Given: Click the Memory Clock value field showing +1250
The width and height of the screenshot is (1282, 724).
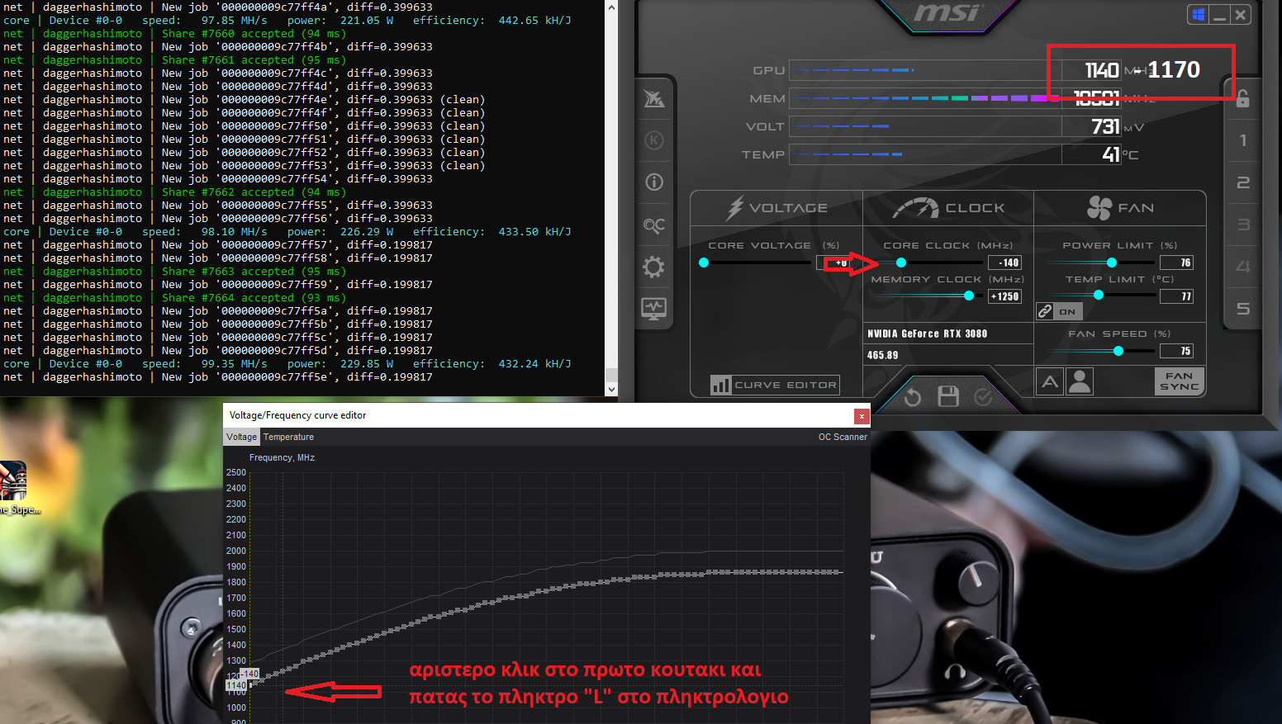Looking at the screenshot, I should pos(1005,296).
